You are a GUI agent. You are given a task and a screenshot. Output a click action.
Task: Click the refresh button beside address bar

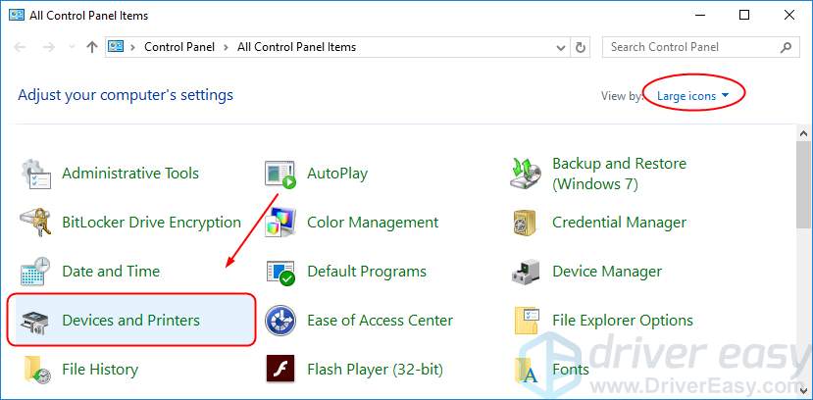pos(582,47)
